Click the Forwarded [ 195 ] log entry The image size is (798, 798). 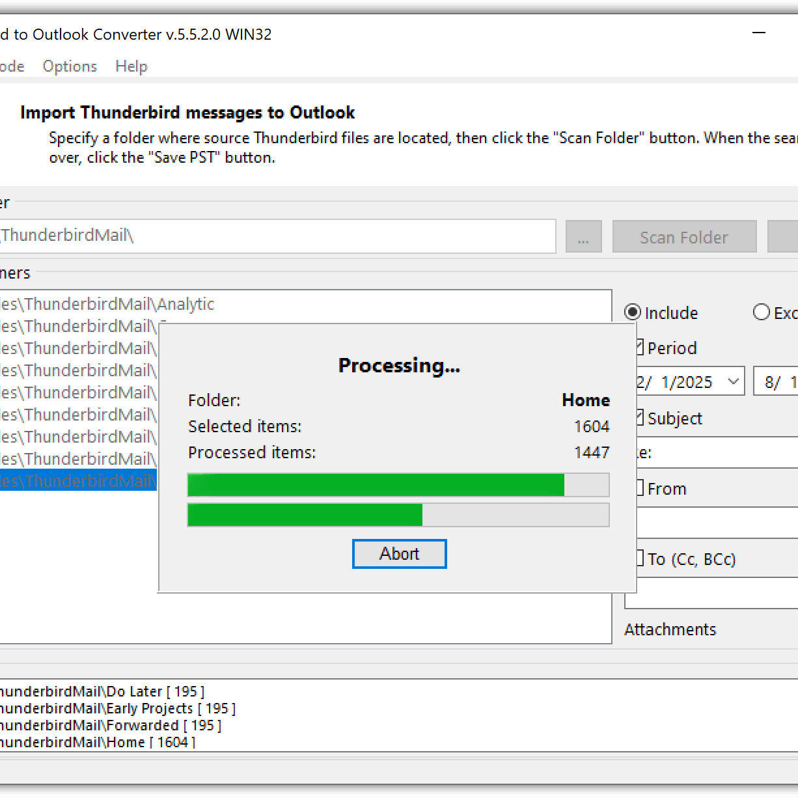coord(111,725)
